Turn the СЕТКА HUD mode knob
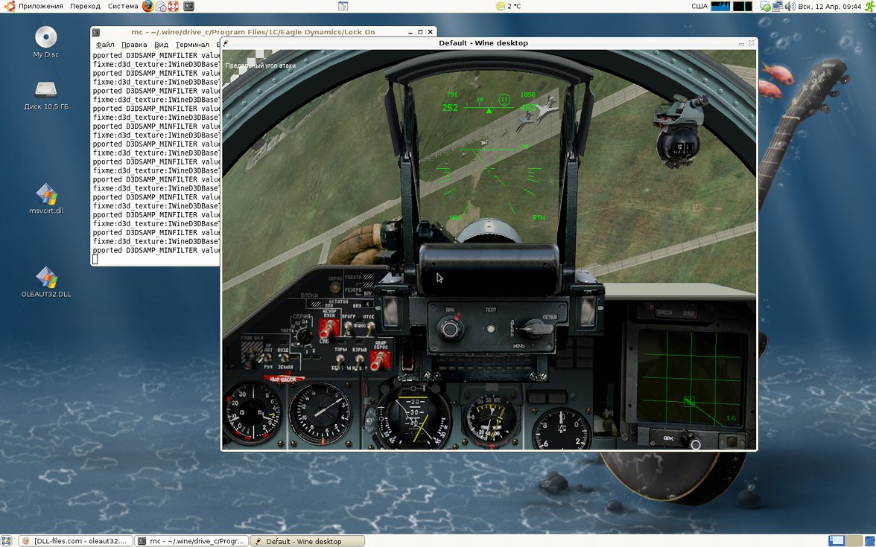The image size is (876, 547). point(535,329)
